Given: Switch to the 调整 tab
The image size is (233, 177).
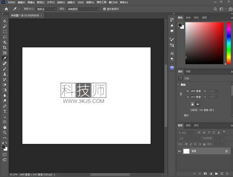Looking at the screenshot, I should (188, 71).
